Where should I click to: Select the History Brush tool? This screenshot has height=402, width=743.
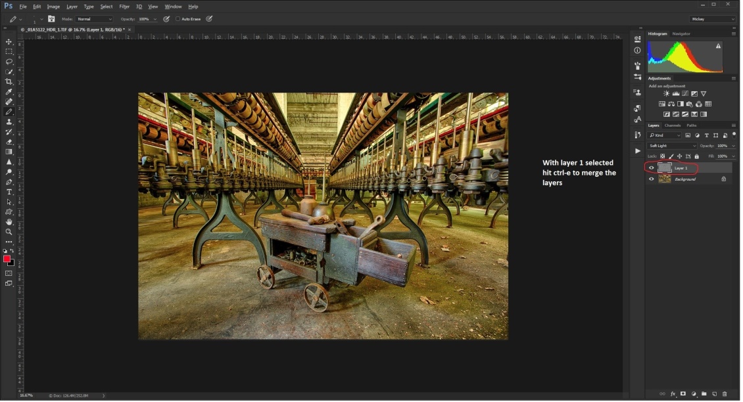9,131
